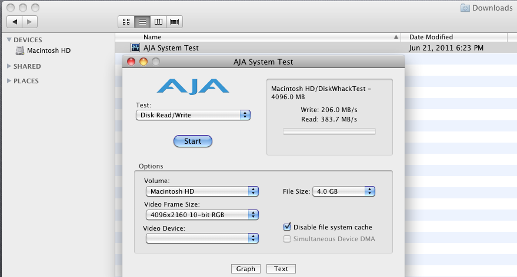Viewport: 517px width, 277px height.
Task: Switch Finder to Cover Flow view
Action: pyautogui.click(x=175, y=22)
